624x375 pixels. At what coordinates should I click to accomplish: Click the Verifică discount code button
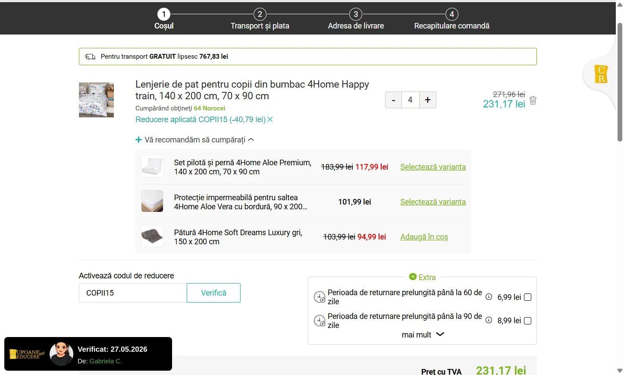coord(213,293)
